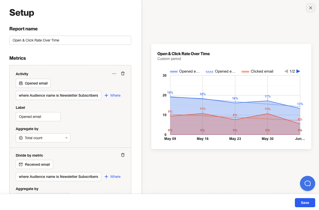Open the Total count aggregate dropdown
The image size is (319, 210).
pyautogui.click(x=43, y=138)
